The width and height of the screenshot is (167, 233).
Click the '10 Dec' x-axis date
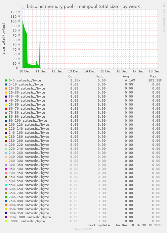point(25,71)
